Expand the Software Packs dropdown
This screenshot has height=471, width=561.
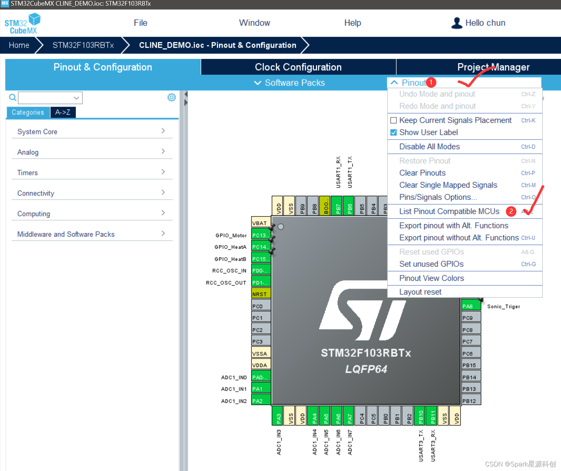(x=290, y=83)
